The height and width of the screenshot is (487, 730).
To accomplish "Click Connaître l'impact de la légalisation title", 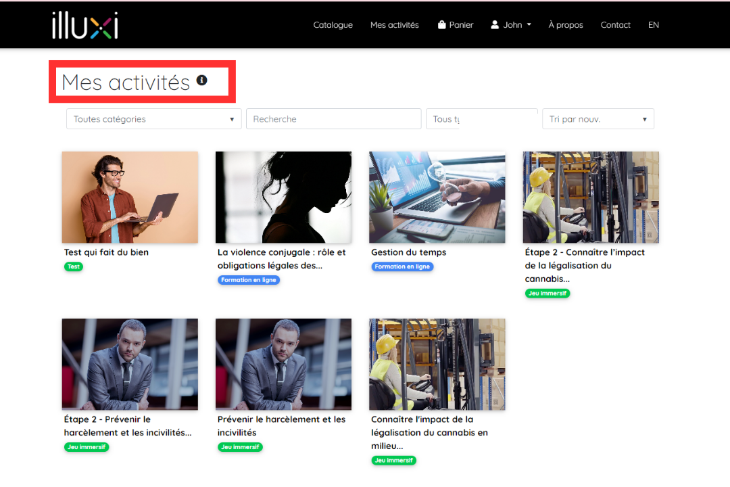I will tap(429, 432).
